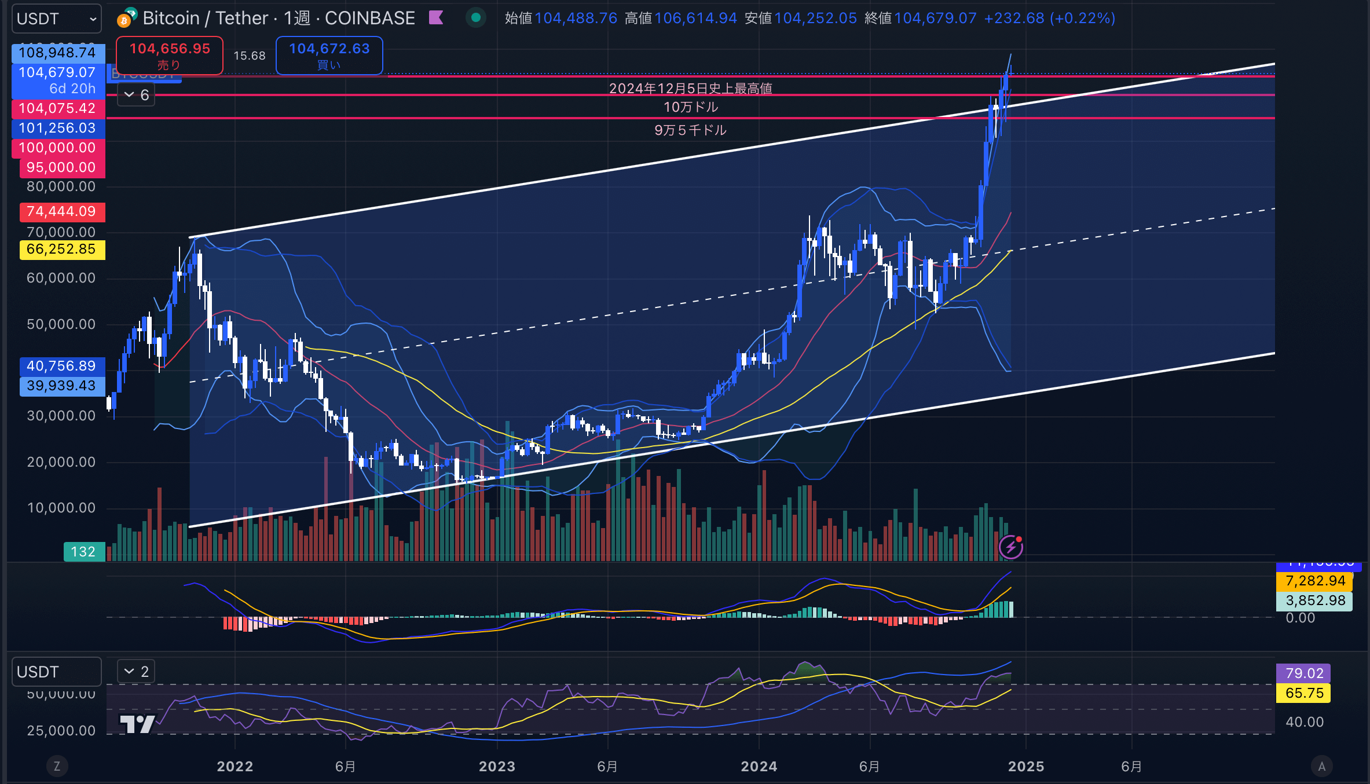The image size is (1370, 784).
Task: Click the 104,679.07 current price label
Action: click(58, 80)
